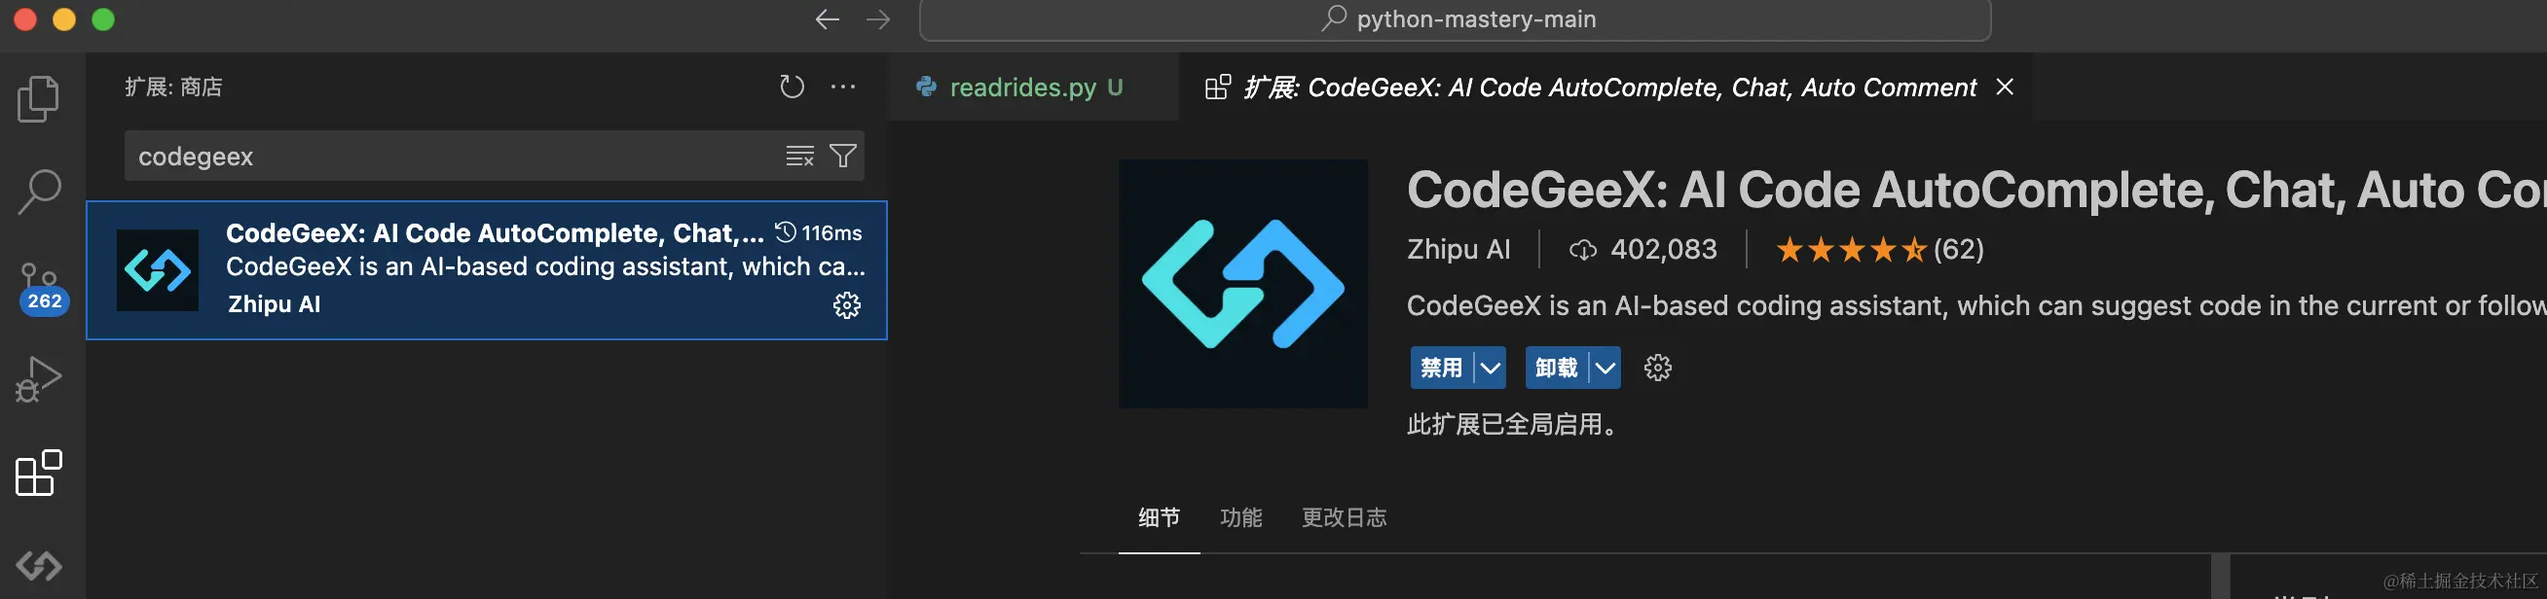Image resolution: width=2547 pixels, height=599 pixels.
Task: Click the macOS green full-screen window button
Action: 103,19
